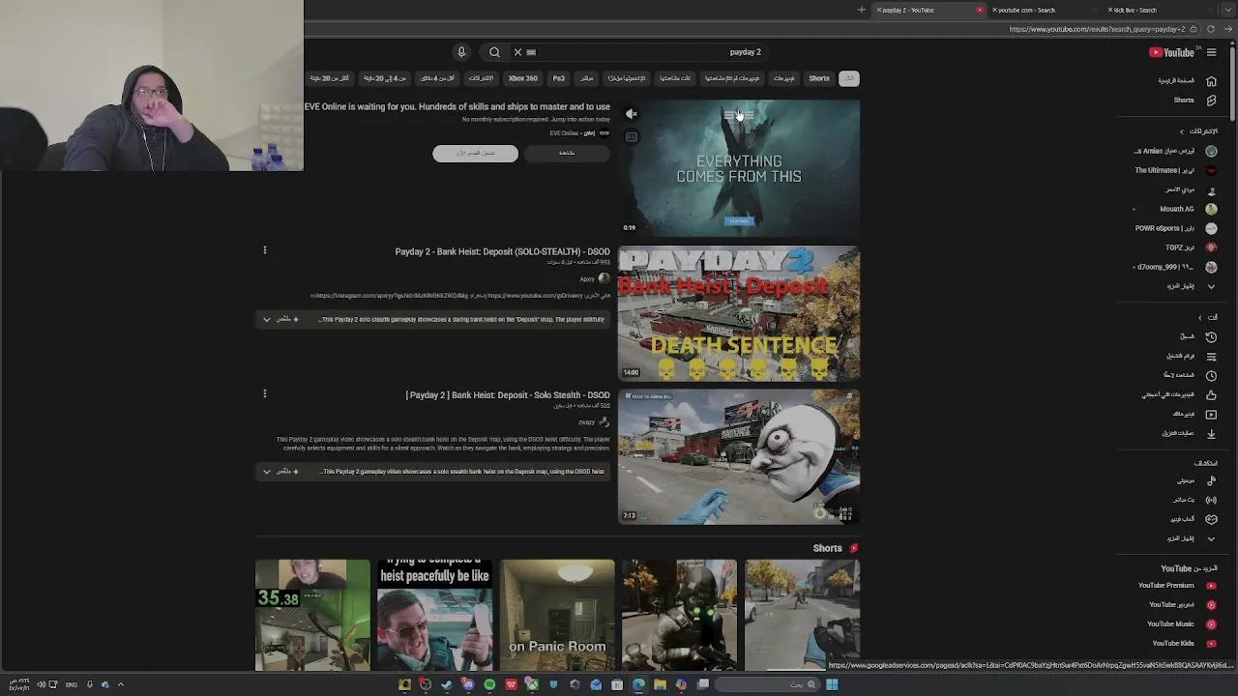Open [Payday 2] Bank Heist Deposit Solo Stealth title
Image resolution: width=1238 pixels, height=696 pixels.
coord(508,394)
